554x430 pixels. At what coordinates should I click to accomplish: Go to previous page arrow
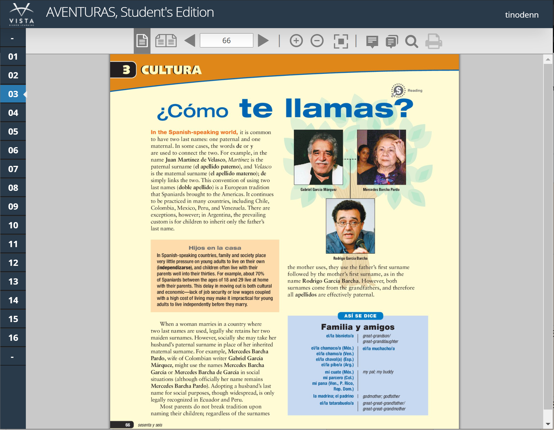click(x=190, y=41)
